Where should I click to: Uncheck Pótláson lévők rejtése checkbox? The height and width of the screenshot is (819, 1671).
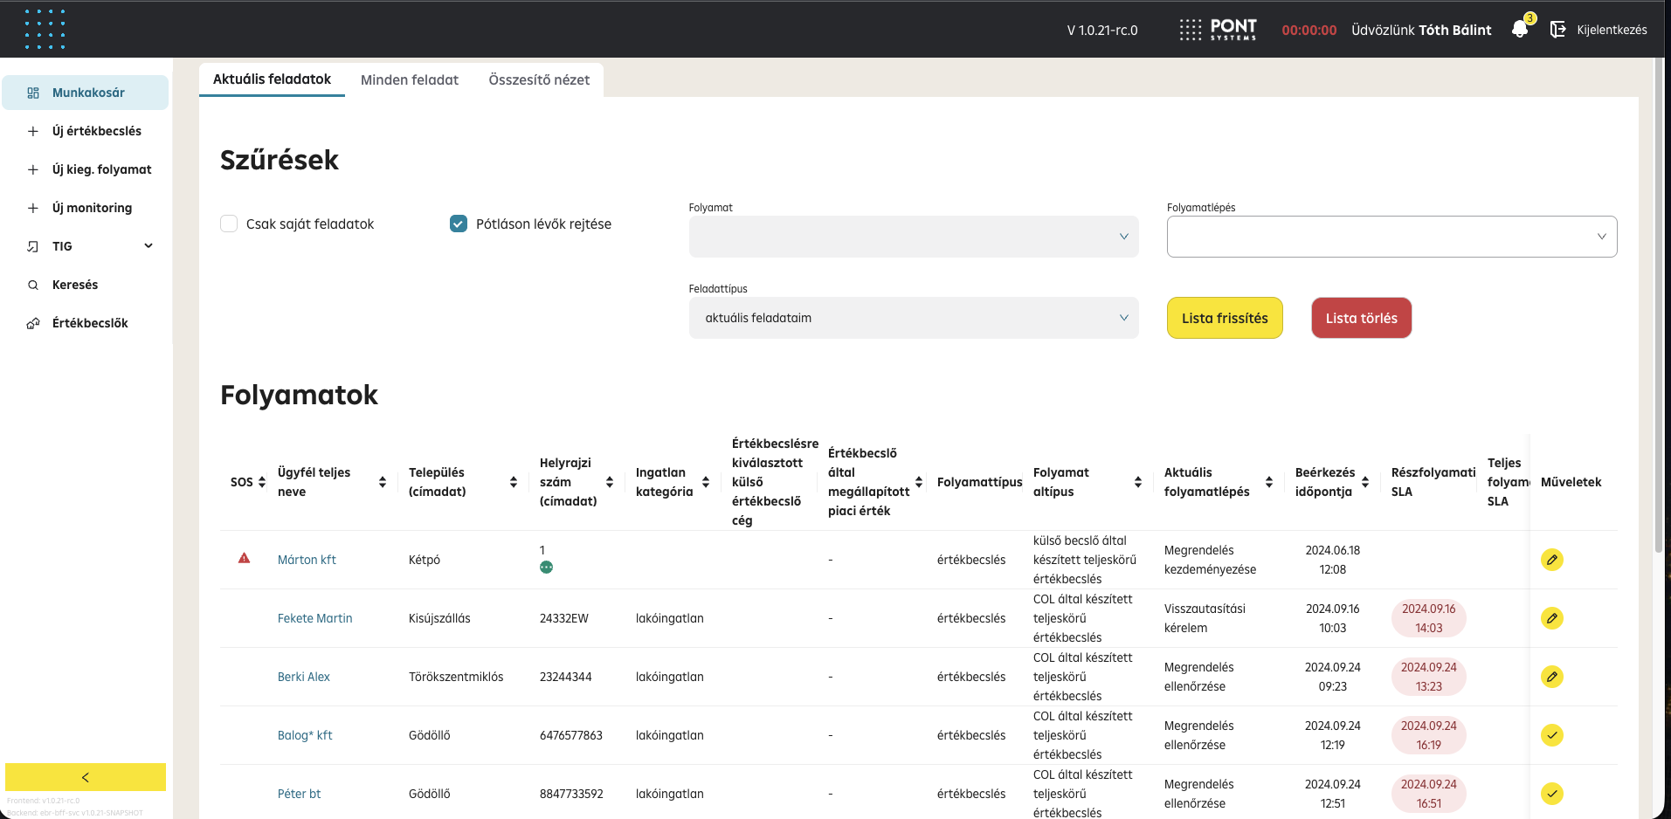pyautogui.click(x=459, y=224)
